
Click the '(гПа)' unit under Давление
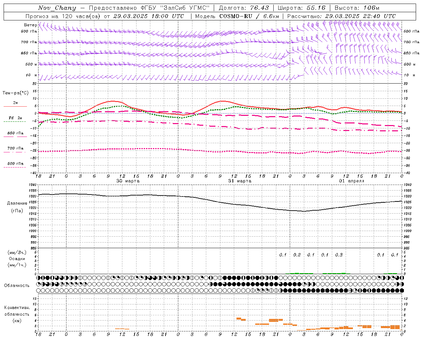tap(17, 211)
